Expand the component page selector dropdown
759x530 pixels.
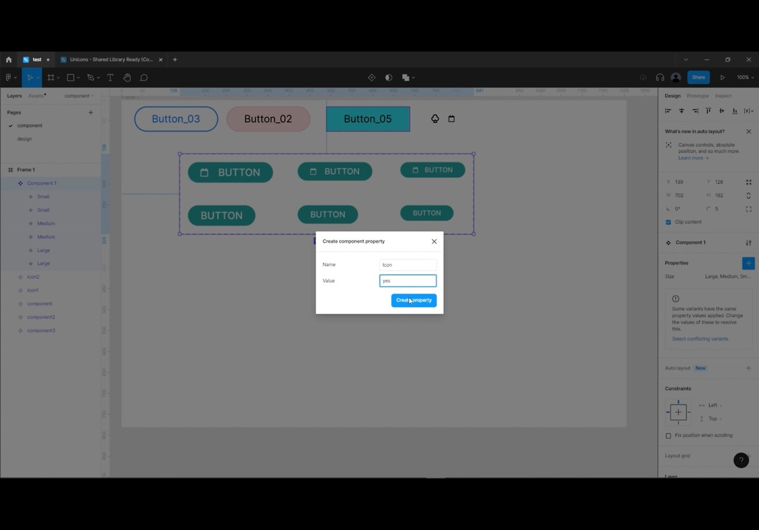(79, 96)
